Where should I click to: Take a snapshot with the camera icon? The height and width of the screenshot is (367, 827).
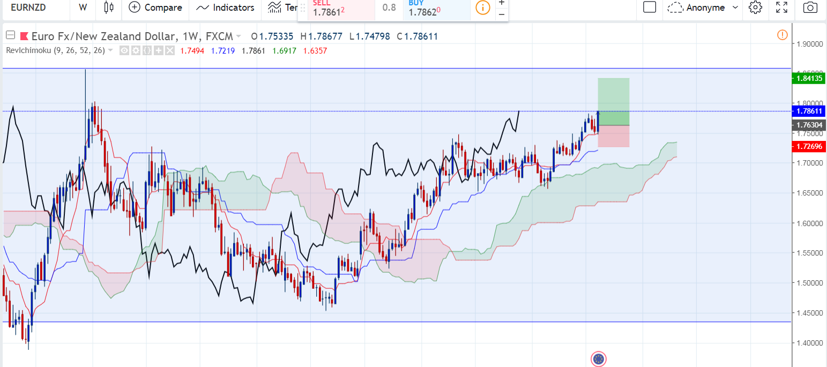click(810, 8)
